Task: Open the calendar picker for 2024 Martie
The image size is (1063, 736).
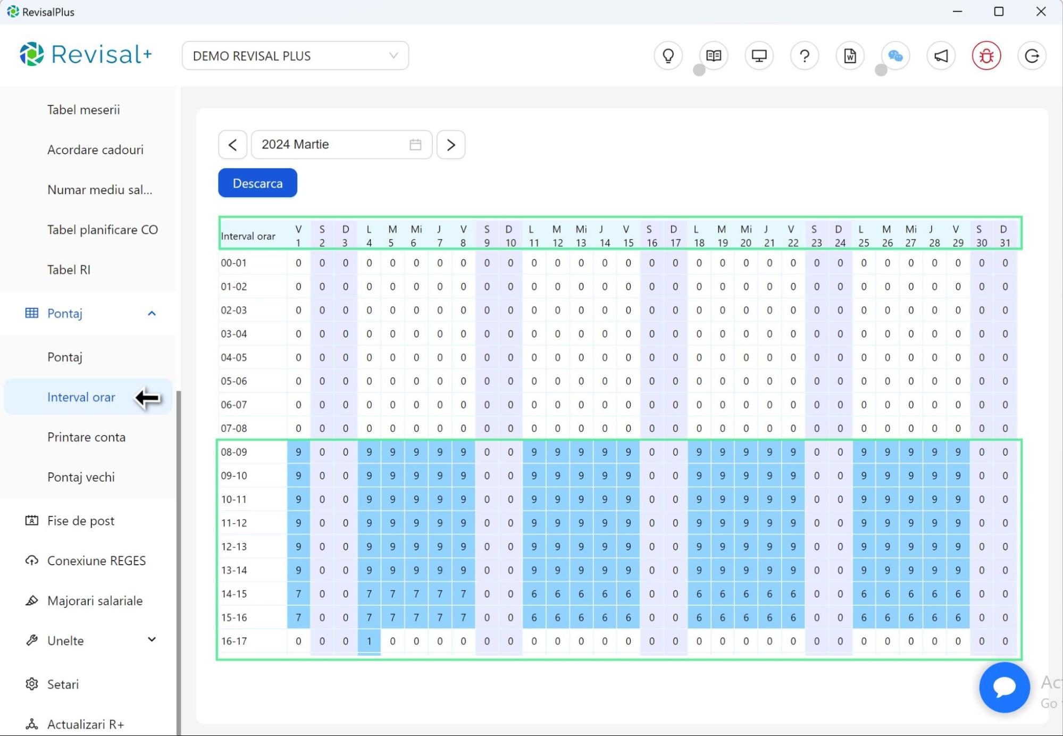Action: pyautogui.click(x=415, y=145)
